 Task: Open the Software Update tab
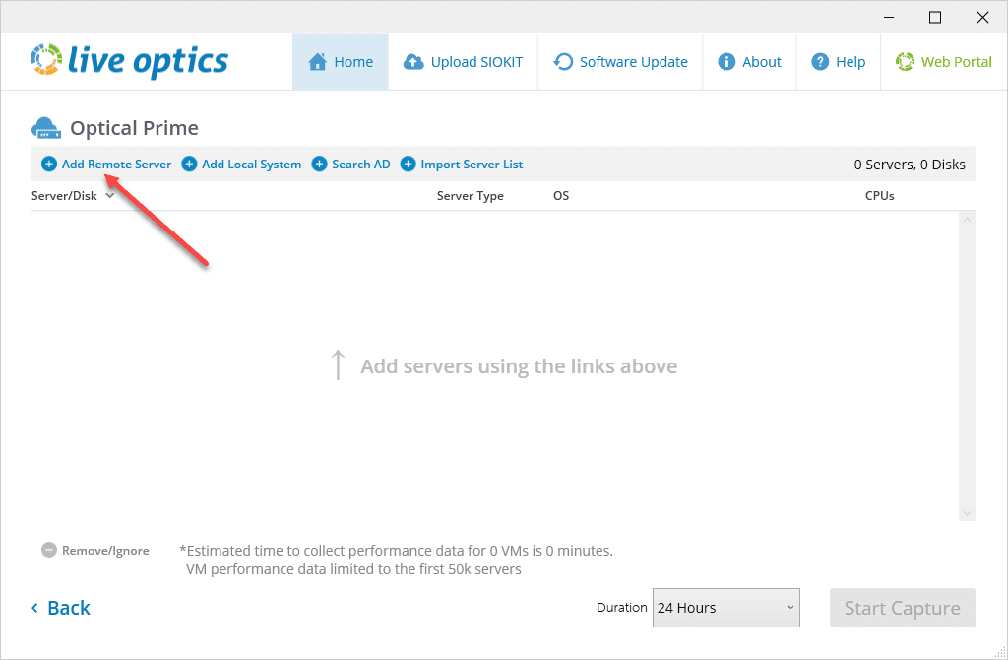tap(620, 62)
